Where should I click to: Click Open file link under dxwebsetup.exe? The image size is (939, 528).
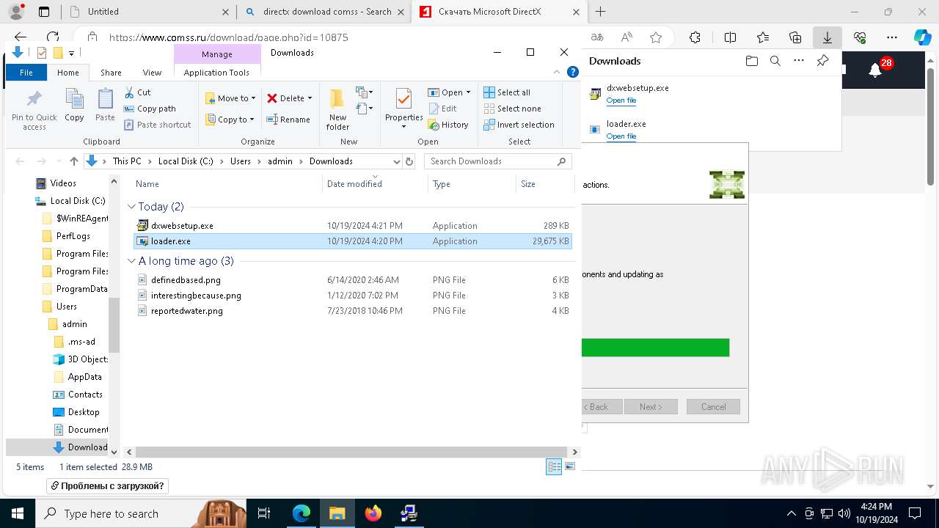pos(621,100)
